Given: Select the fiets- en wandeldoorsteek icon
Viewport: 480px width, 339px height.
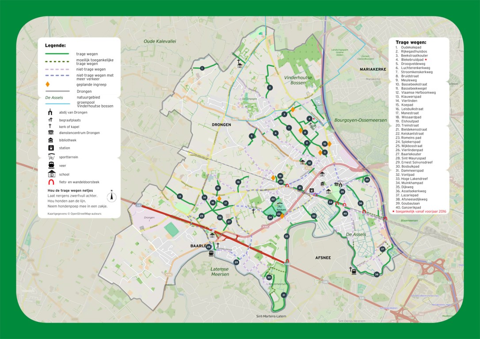Looking at the screenshot, I should click(x=51, y=181).
